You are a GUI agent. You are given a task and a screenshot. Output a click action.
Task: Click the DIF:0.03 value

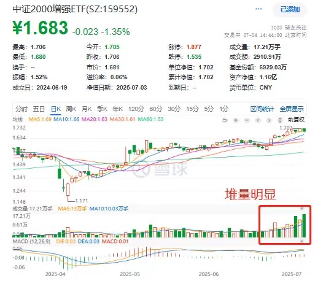(66, 242)
